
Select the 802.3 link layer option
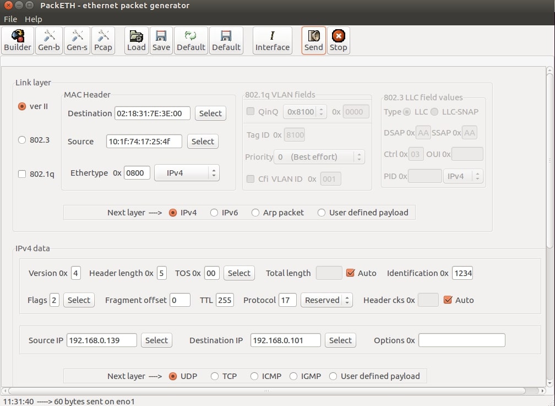click(22, 140)
